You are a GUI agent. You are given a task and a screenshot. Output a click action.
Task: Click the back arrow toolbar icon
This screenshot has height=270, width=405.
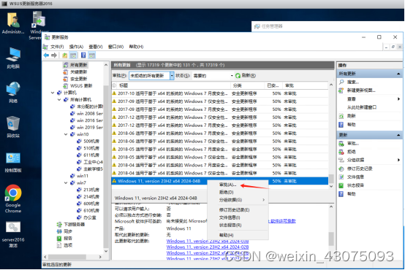coord(46,55)
